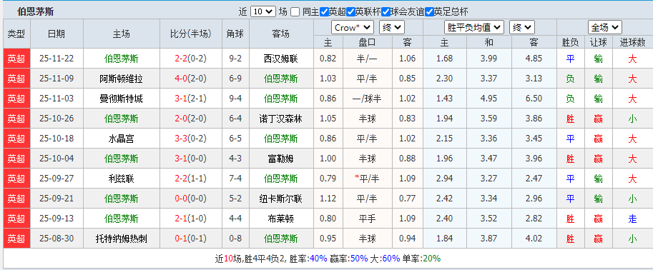Image resolution: width=653 pixels, height=270 pixels.
Task: Select the date 25-09-13
Action: click(x=57, y=219)
